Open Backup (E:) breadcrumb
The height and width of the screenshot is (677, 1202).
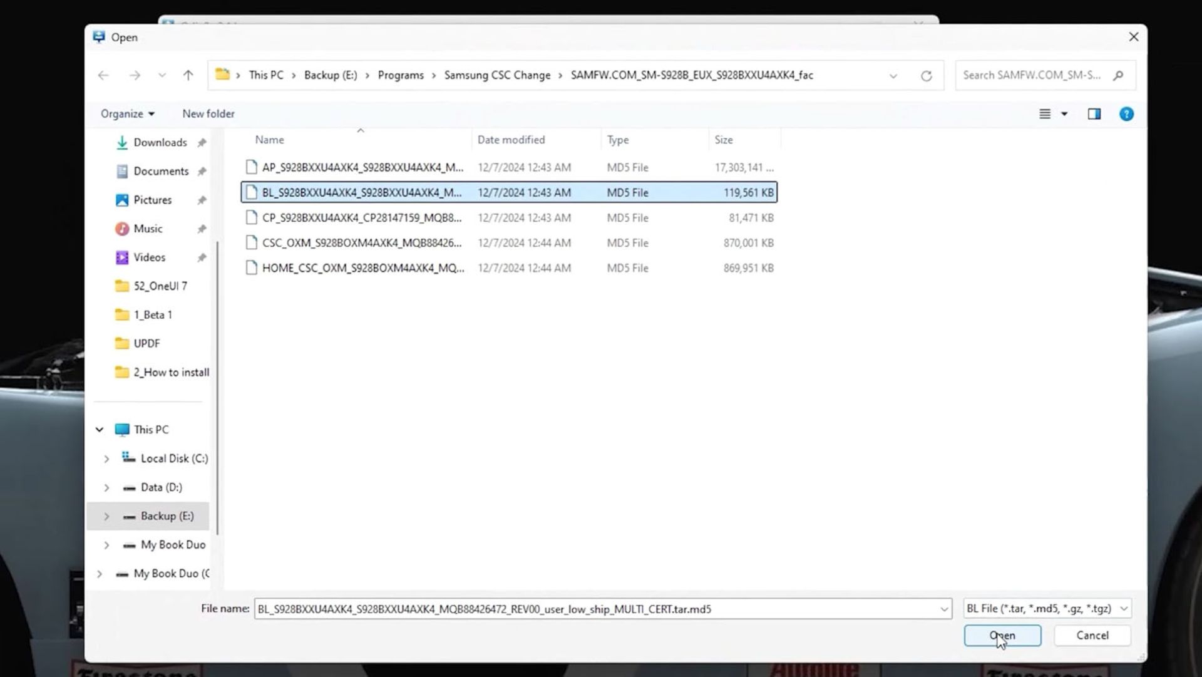pos(331,75)
